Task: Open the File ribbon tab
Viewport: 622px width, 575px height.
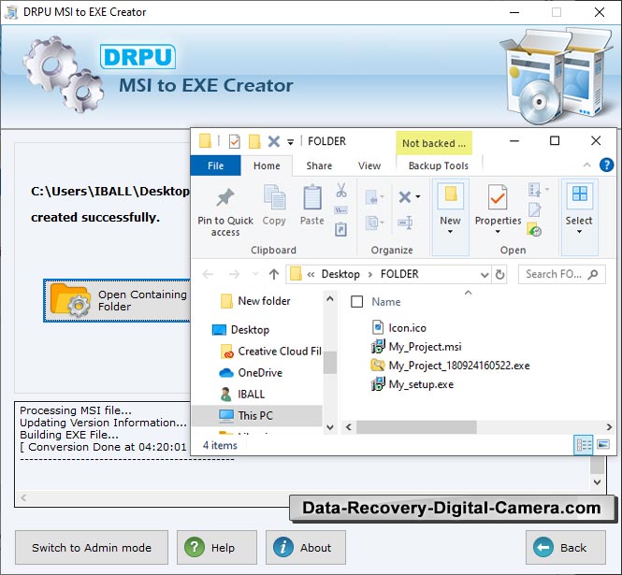Action: (215, 165)
